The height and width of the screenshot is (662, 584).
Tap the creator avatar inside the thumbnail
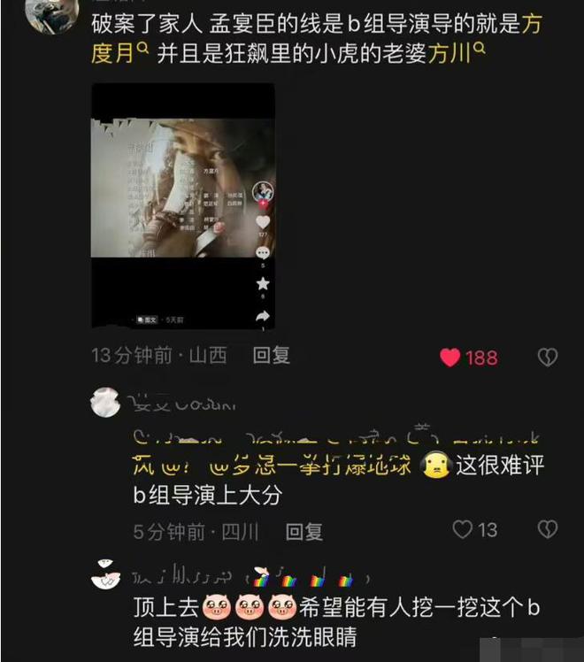[263, 192]
